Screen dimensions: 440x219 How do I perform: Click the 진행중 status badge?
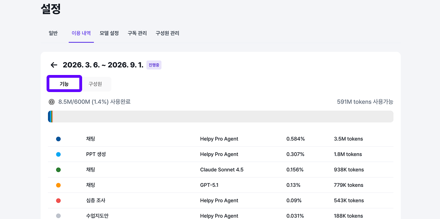[x=154, y=65]
